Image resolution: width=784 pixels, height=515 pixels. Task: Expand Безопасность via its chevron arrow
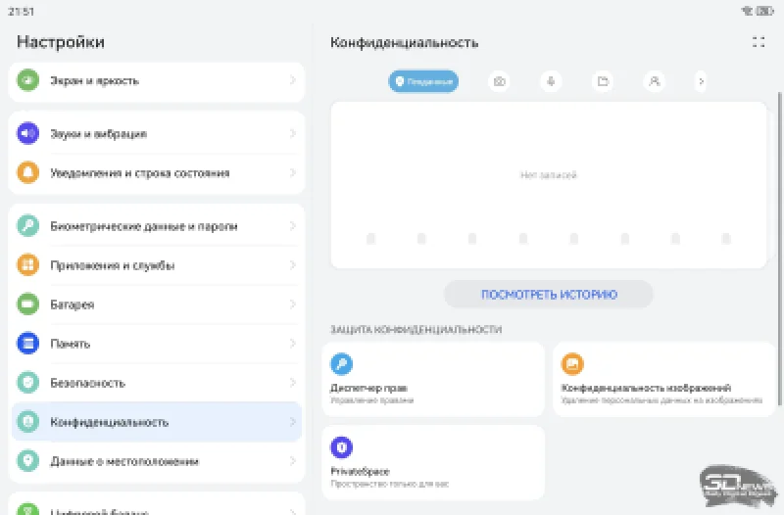pyautogui.click(x=292, y=383)
